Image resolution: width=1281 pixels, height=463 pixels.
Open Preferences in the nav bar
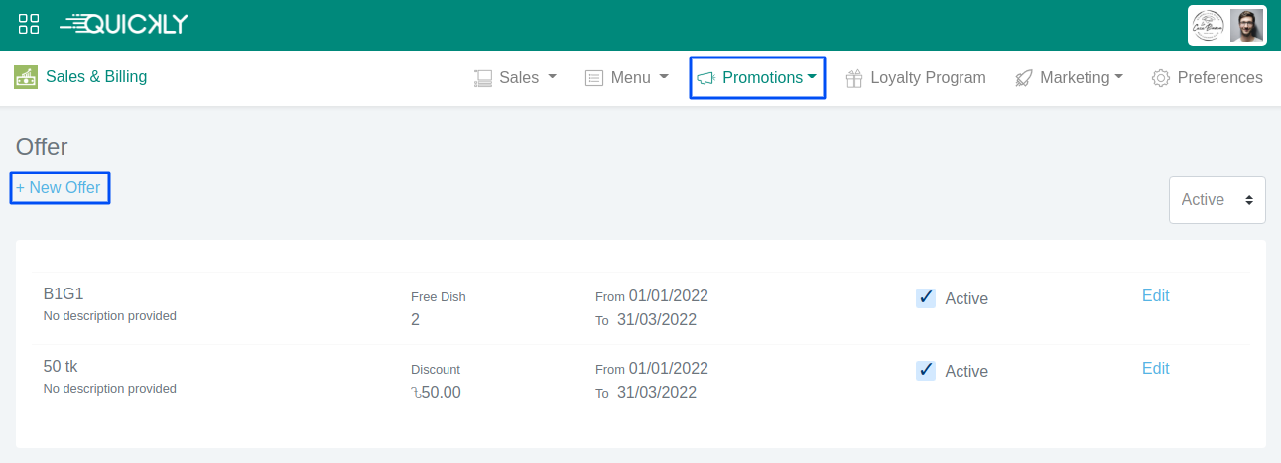click(1207, 77)
